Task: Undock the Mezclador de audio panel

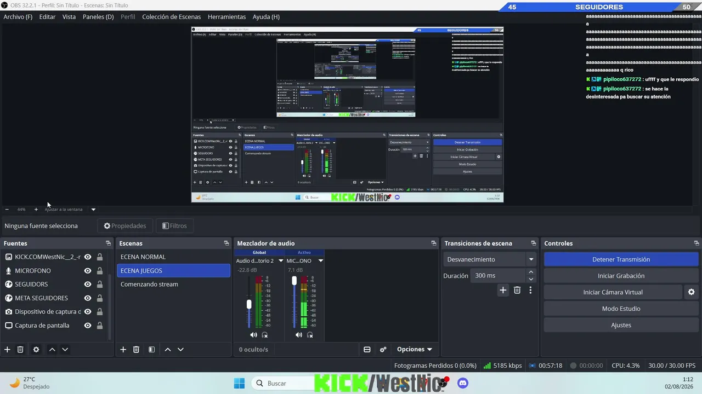Action: click(434, 244)
